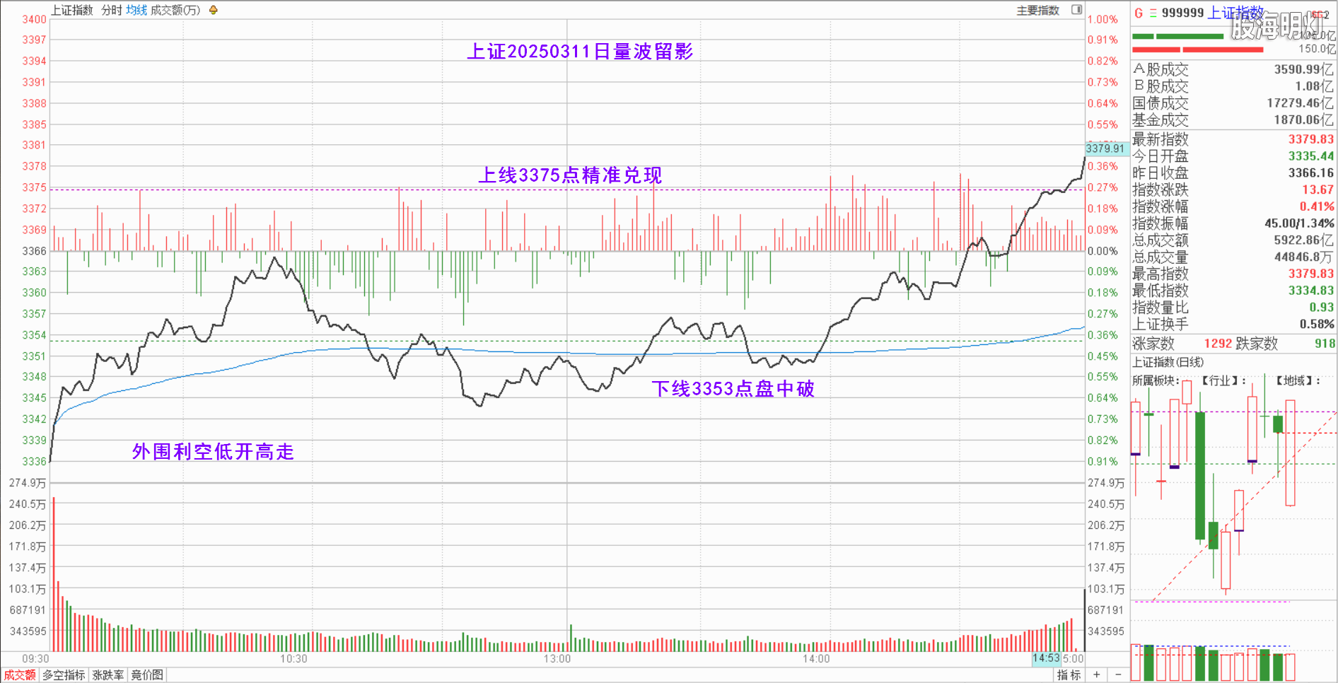Click the annotation 下线3353点盘中破
Screen dimensions: 1338x683
[733, 389]
